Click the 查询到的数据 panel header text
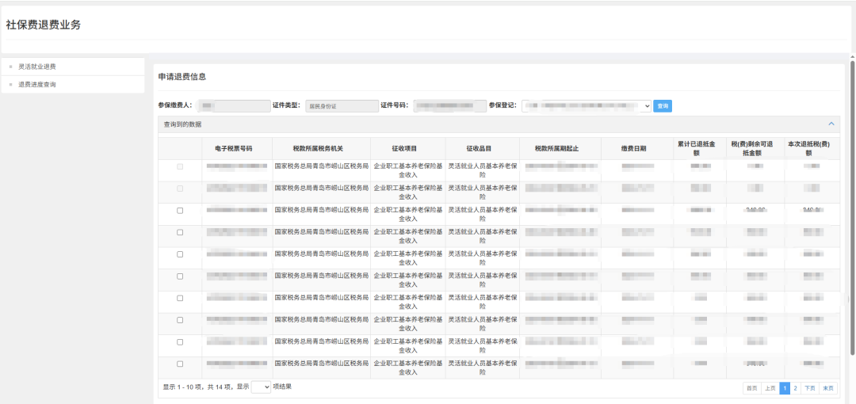856x404 pixels. coord(182,124)
